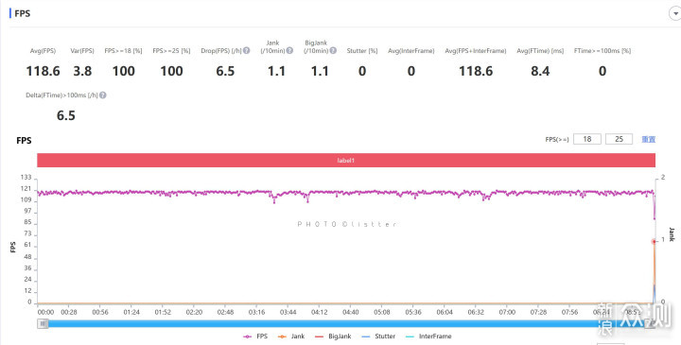The width and height of the screenshot is (681, 345).
Task: Click the 05:08 time axis label
Action: point(382,312)
